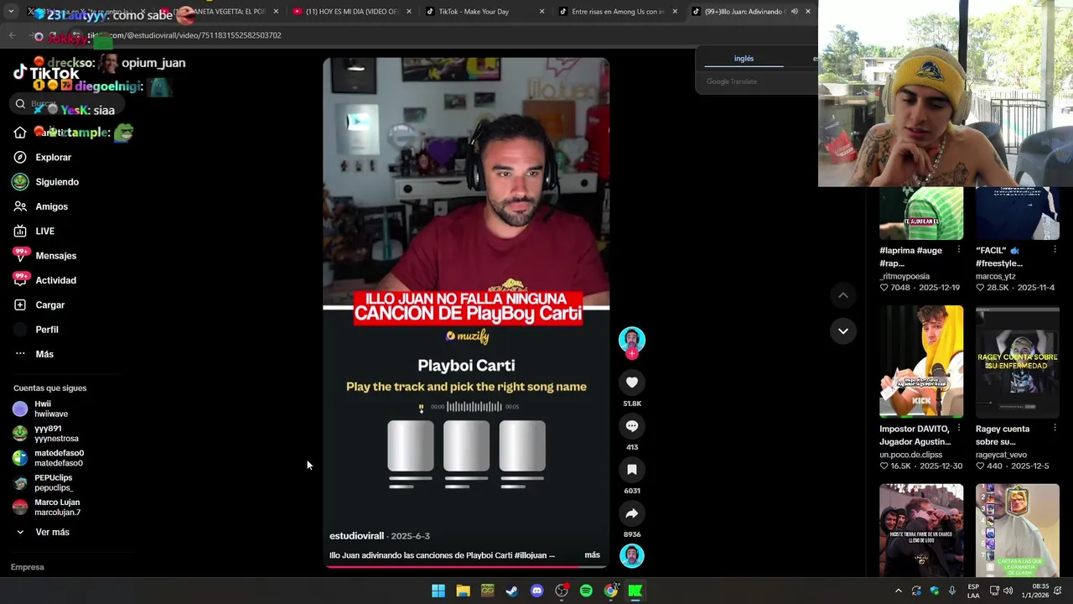
Task: Open the Windows Start menu
Action: [438, 591]
